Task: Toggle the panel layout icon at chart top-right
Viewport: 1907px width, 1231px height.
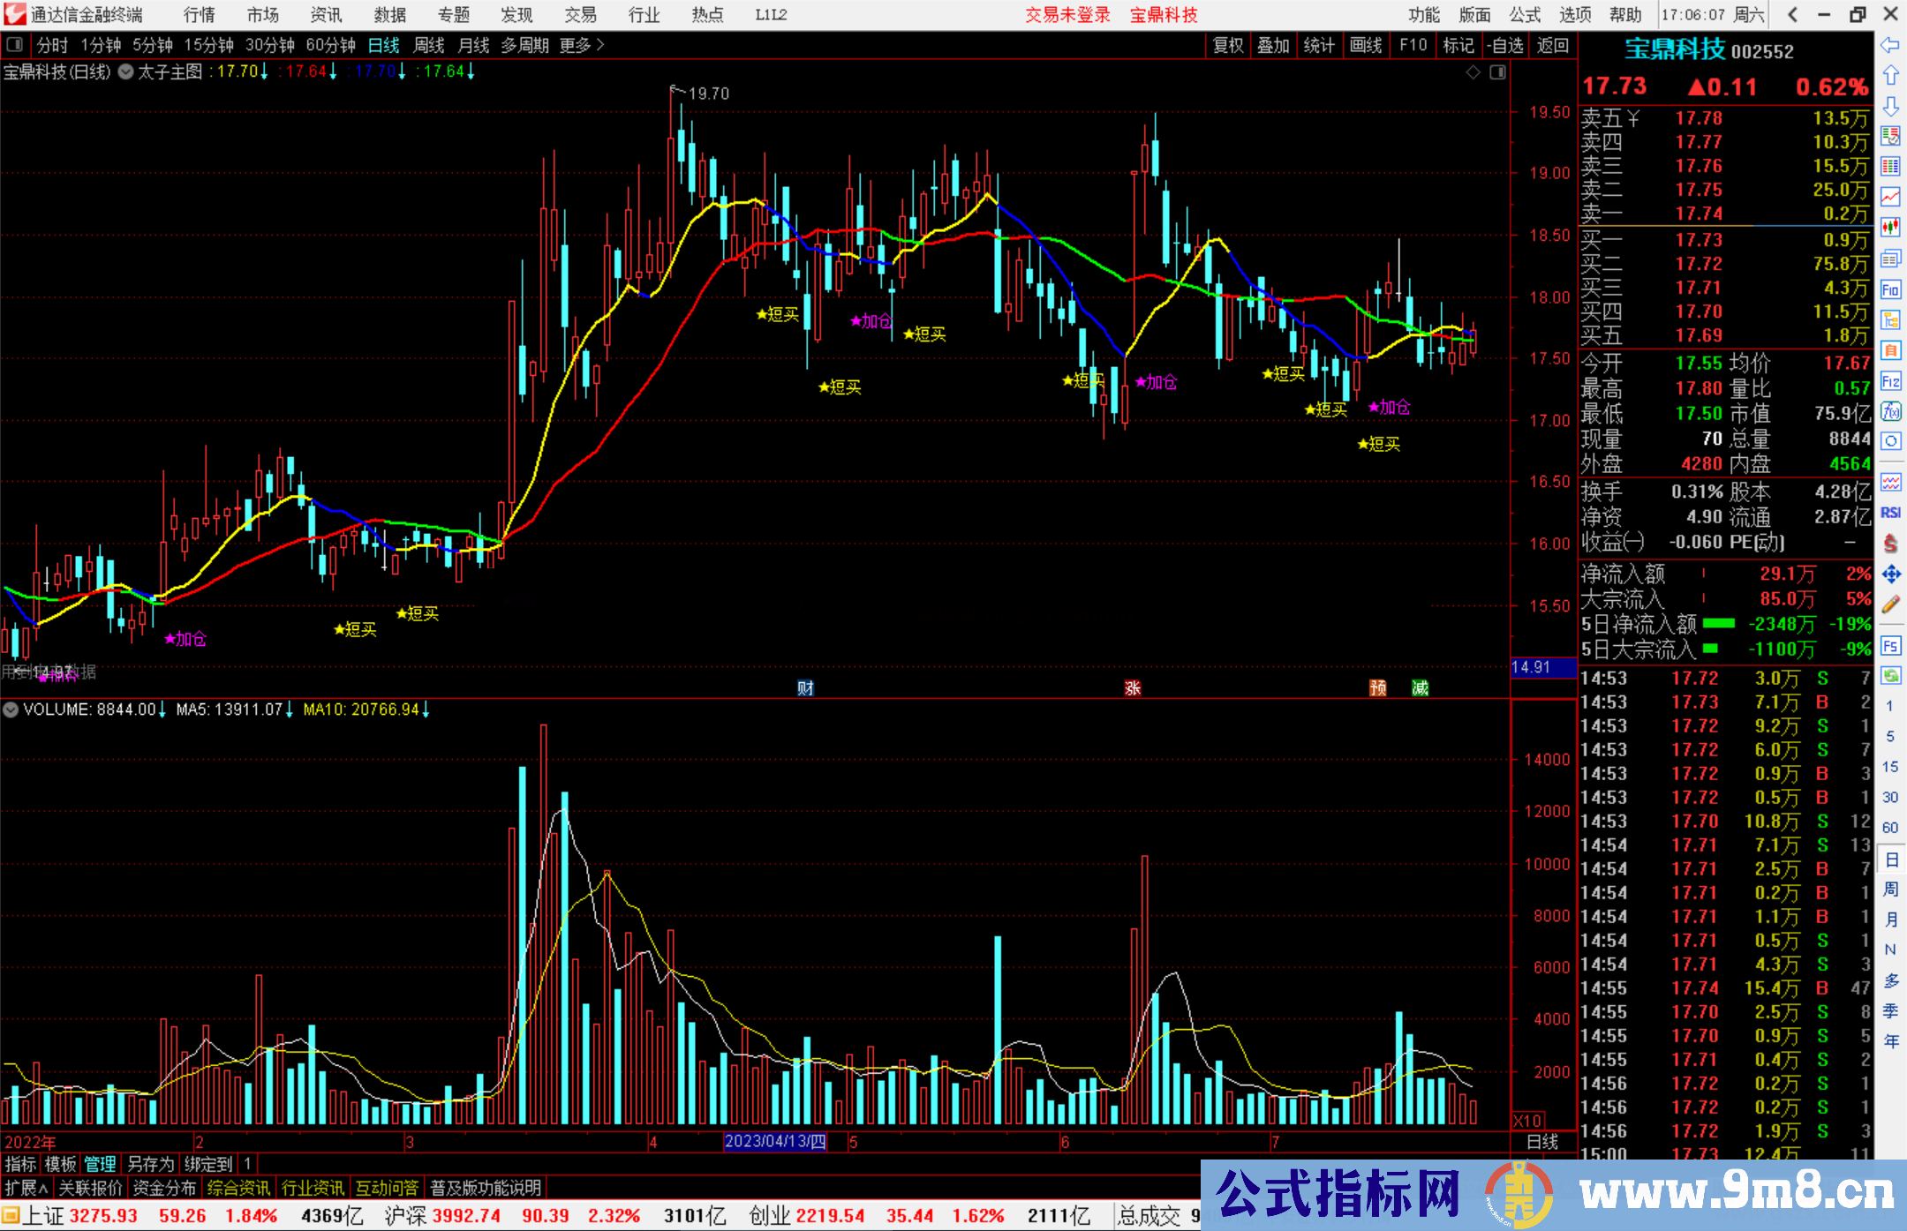Action: pos(1497,72)
